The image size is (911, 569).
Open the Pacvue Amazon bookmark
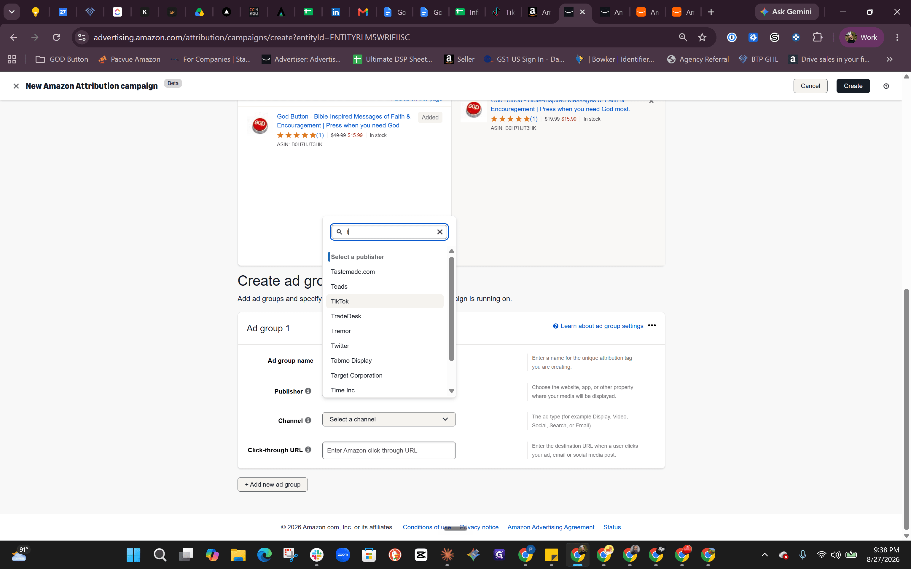tap(129, 59)
